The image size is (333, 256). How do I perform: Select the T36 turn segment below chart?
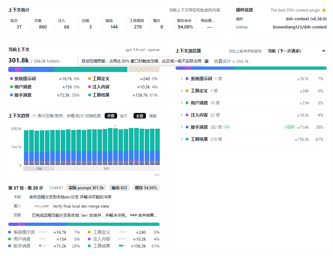click(39, 169)
